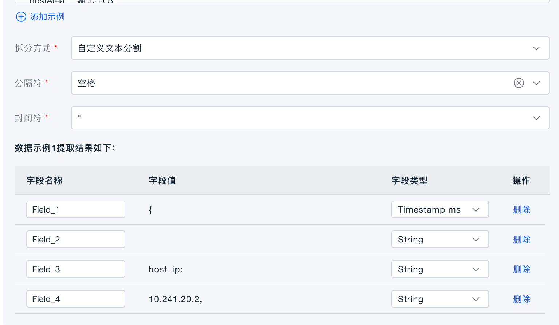Click the Field_3 name input box
Viewport: 559px width, 325px height.
[x=75, y=269]
